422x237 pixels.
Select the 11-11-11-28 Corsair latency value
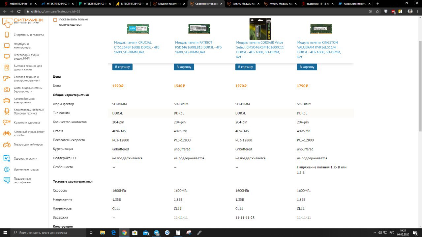pyautogui.click(x=245, y=218)
